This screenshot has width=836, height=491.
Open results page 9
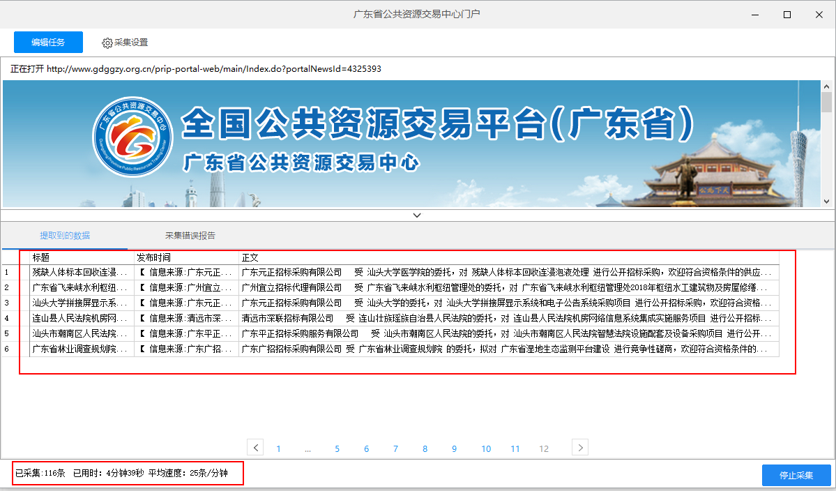(454, 449)
